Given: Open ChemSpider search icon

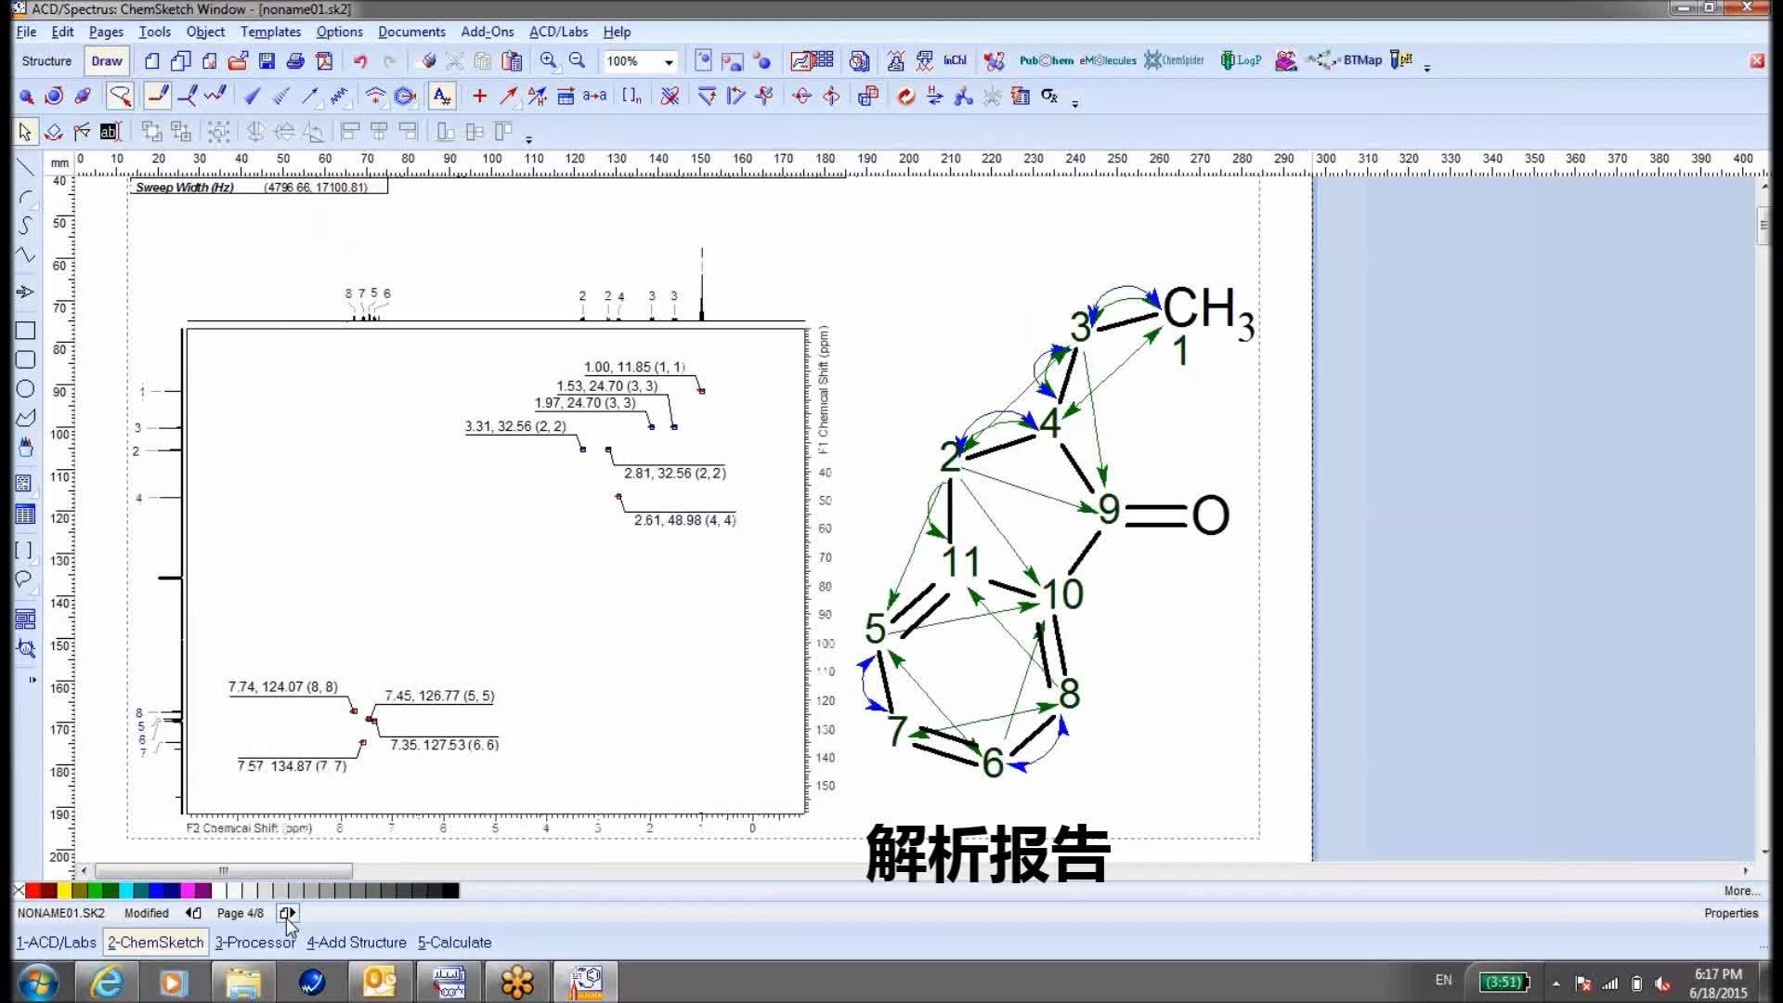Looking at the screenshot, I should tap(1174, 61).
